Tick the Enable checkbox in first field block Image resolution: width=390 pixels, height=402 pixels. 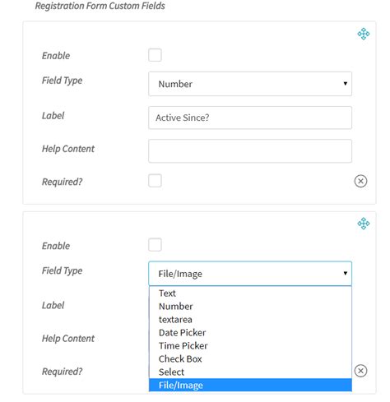coord(155,55)
